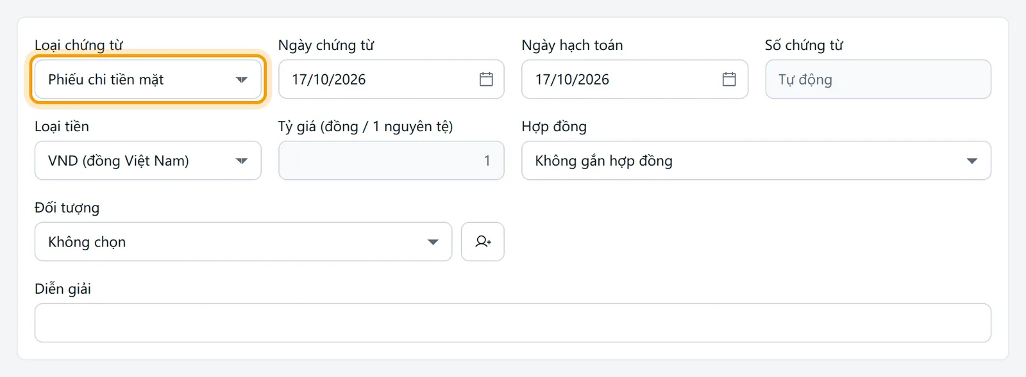Click the Ngày hạch toán date field

point(635,79)
